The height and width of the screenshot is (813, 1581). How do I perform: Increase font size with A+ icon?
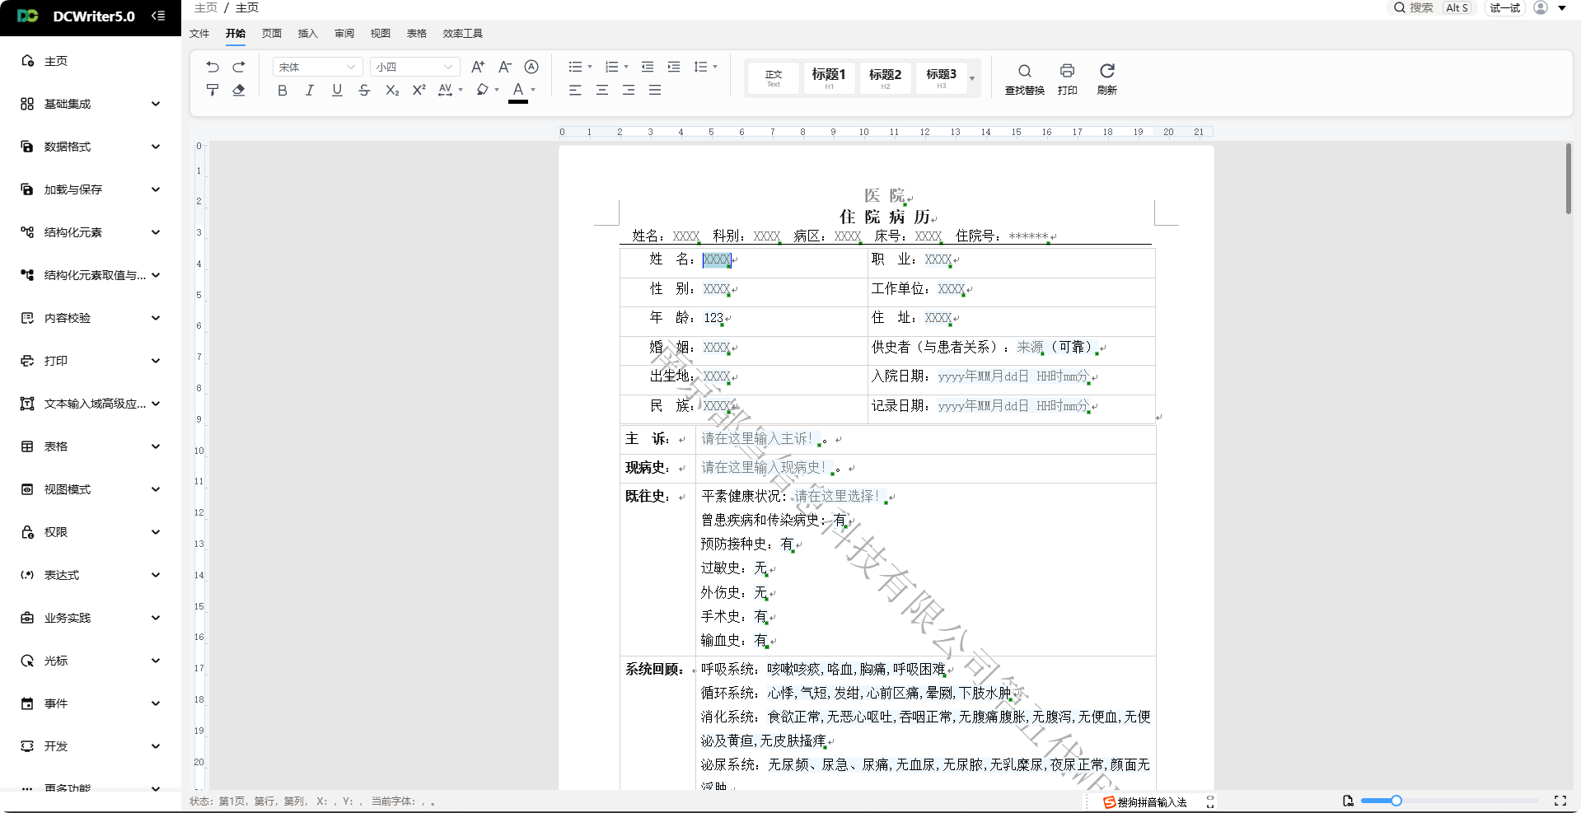click(x=478, y=67)
